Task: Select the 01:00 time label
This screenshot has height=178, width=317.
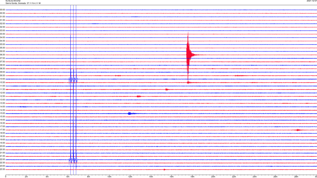Action: pos(3,17)
